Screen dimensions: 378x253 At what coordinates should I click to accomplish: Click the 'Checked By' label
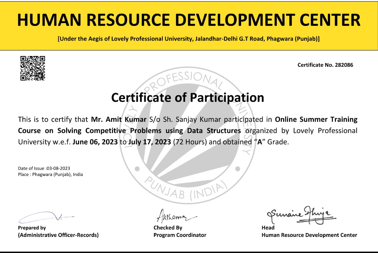pyautogui.click(x=168, y=228)
